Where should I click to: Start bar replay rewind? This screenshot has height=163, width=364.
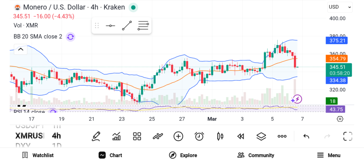241,136
